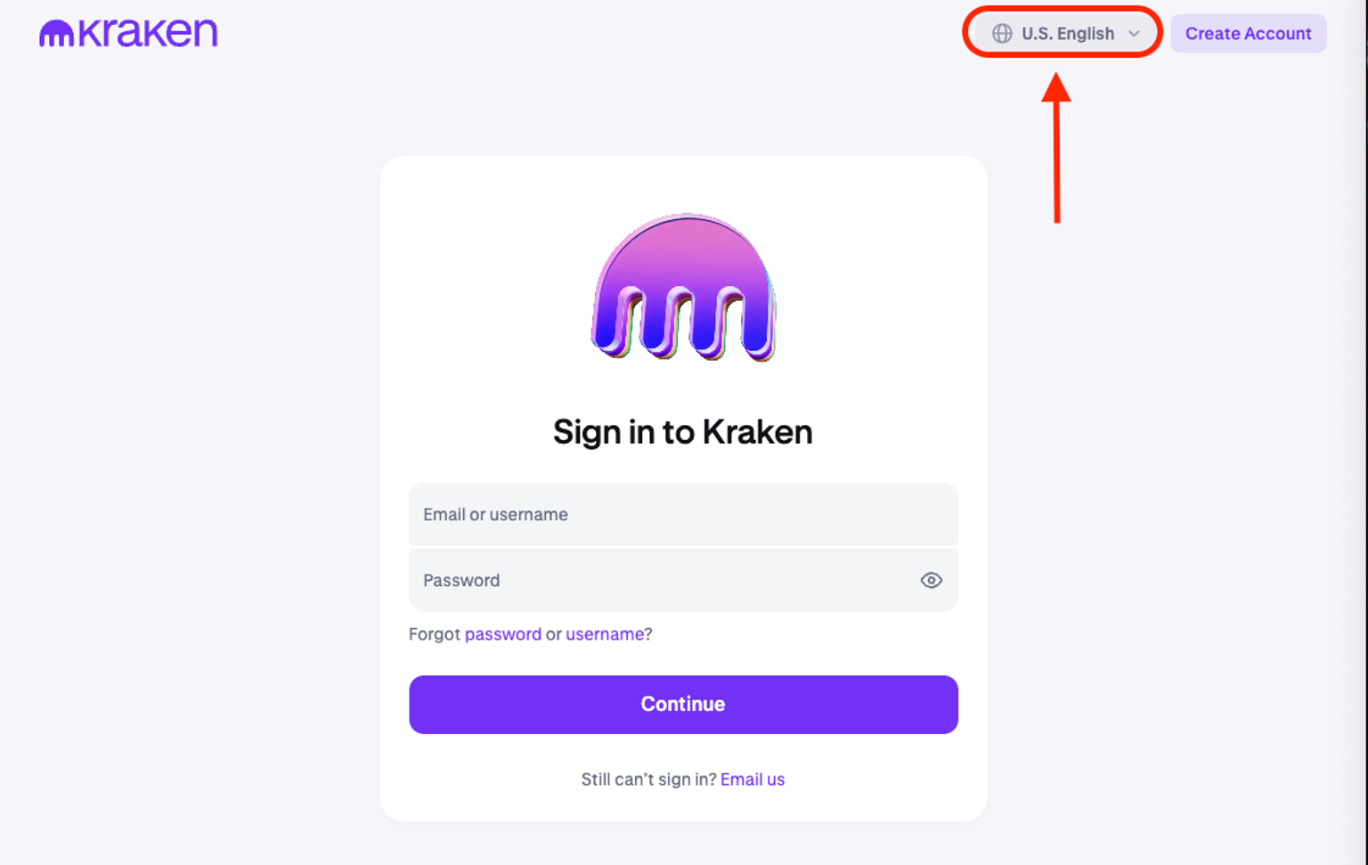Focus the Password input field
This screenshot has height=865, width=1368.
pyautogui.click(x=659, y=580)
